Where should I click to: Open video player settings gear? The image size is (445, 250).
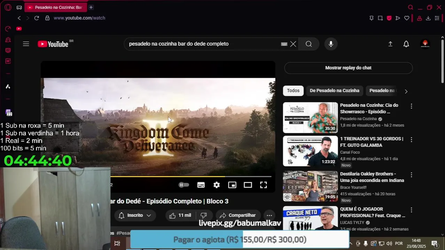217,185
